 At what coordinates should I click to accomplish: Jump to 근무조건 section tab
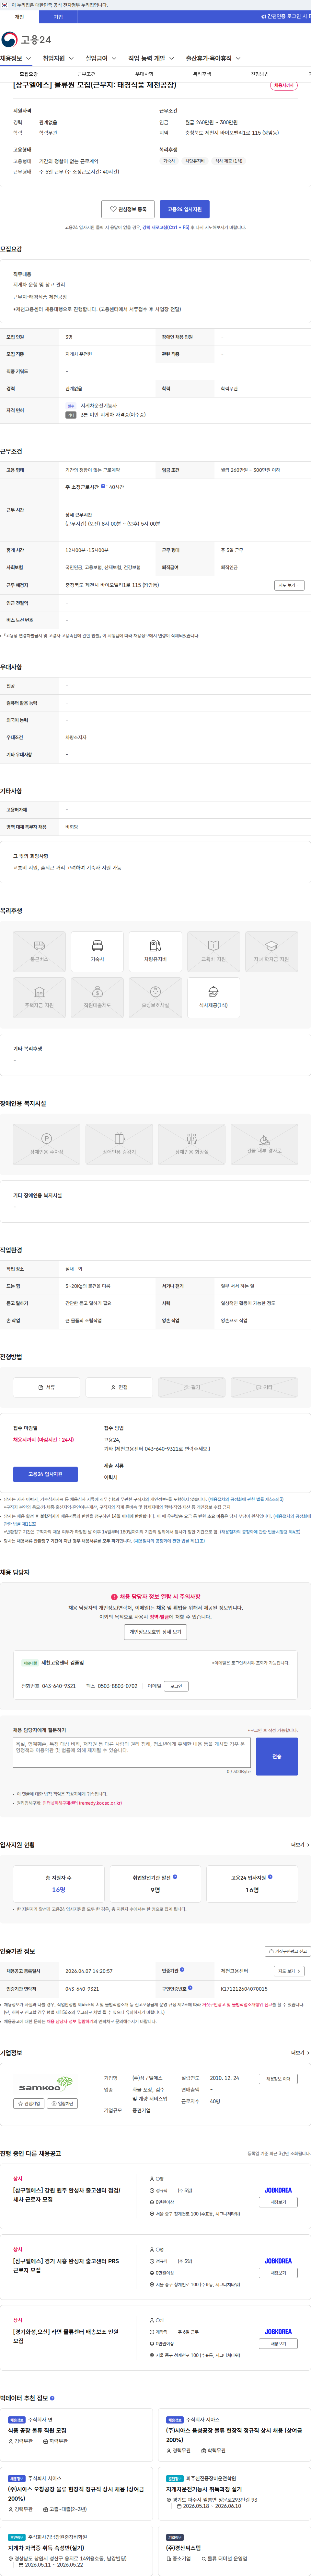(87, 74)
